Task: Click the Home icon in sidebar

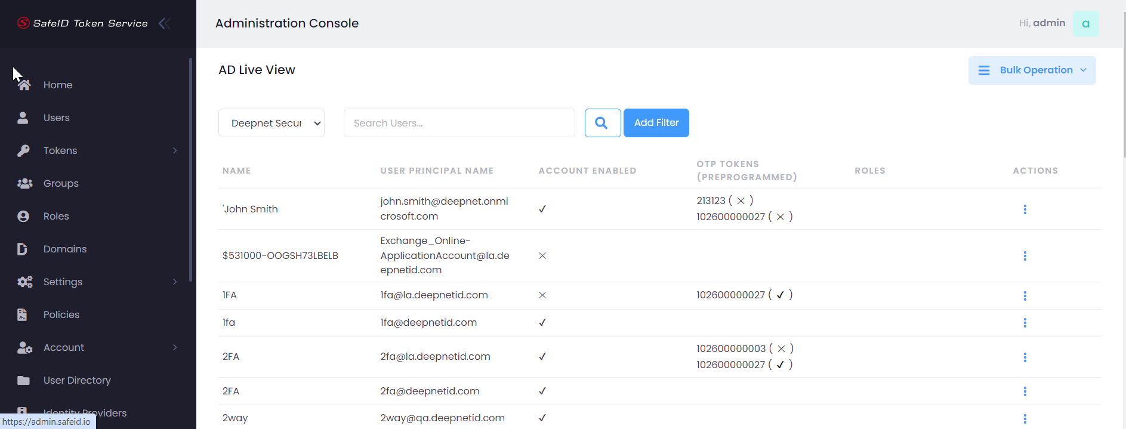Action: pos(24,85)
